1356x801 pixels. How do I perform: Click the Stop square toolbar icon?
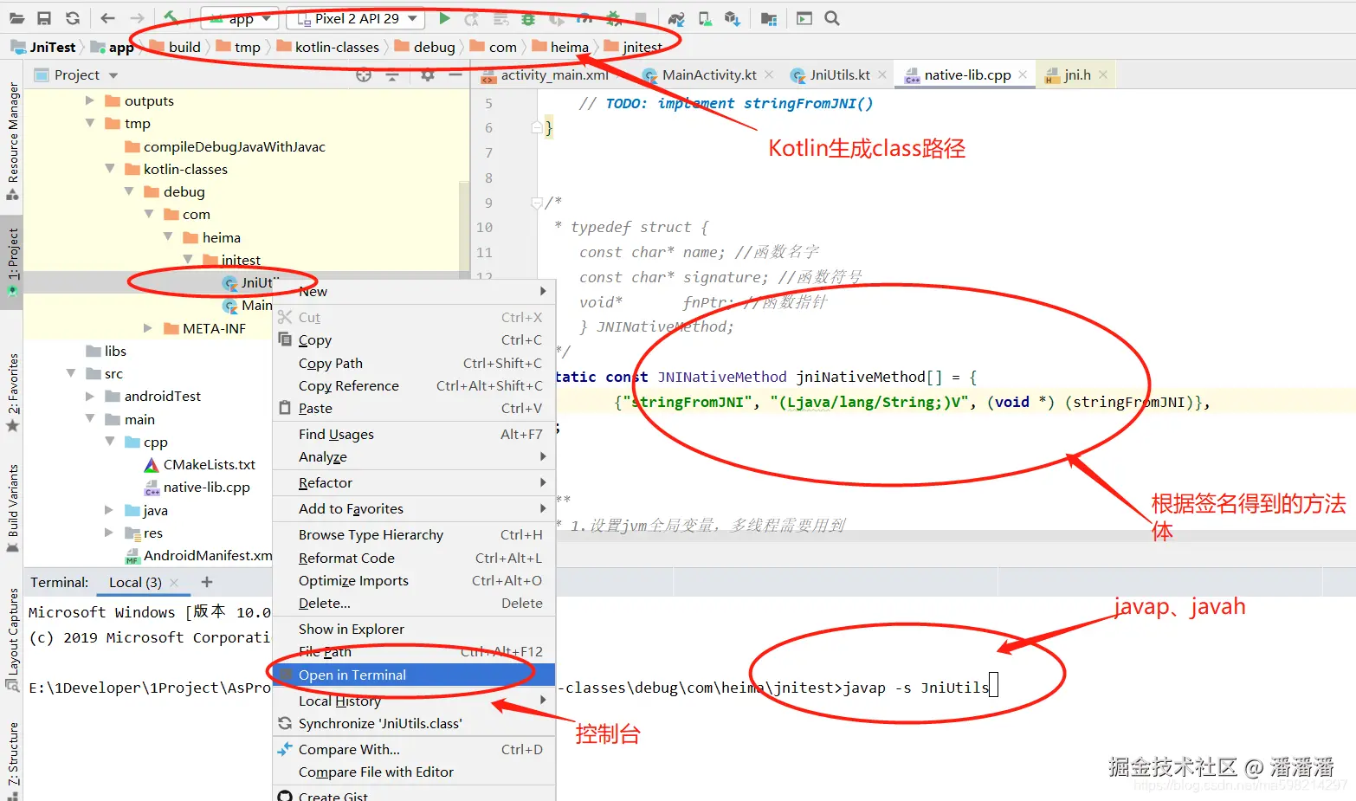click(x=641, y=18)
